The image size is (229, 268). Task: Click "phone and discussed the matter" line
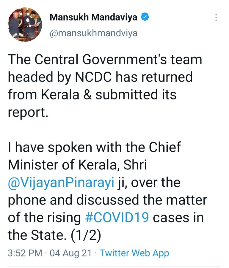point(107,200)
